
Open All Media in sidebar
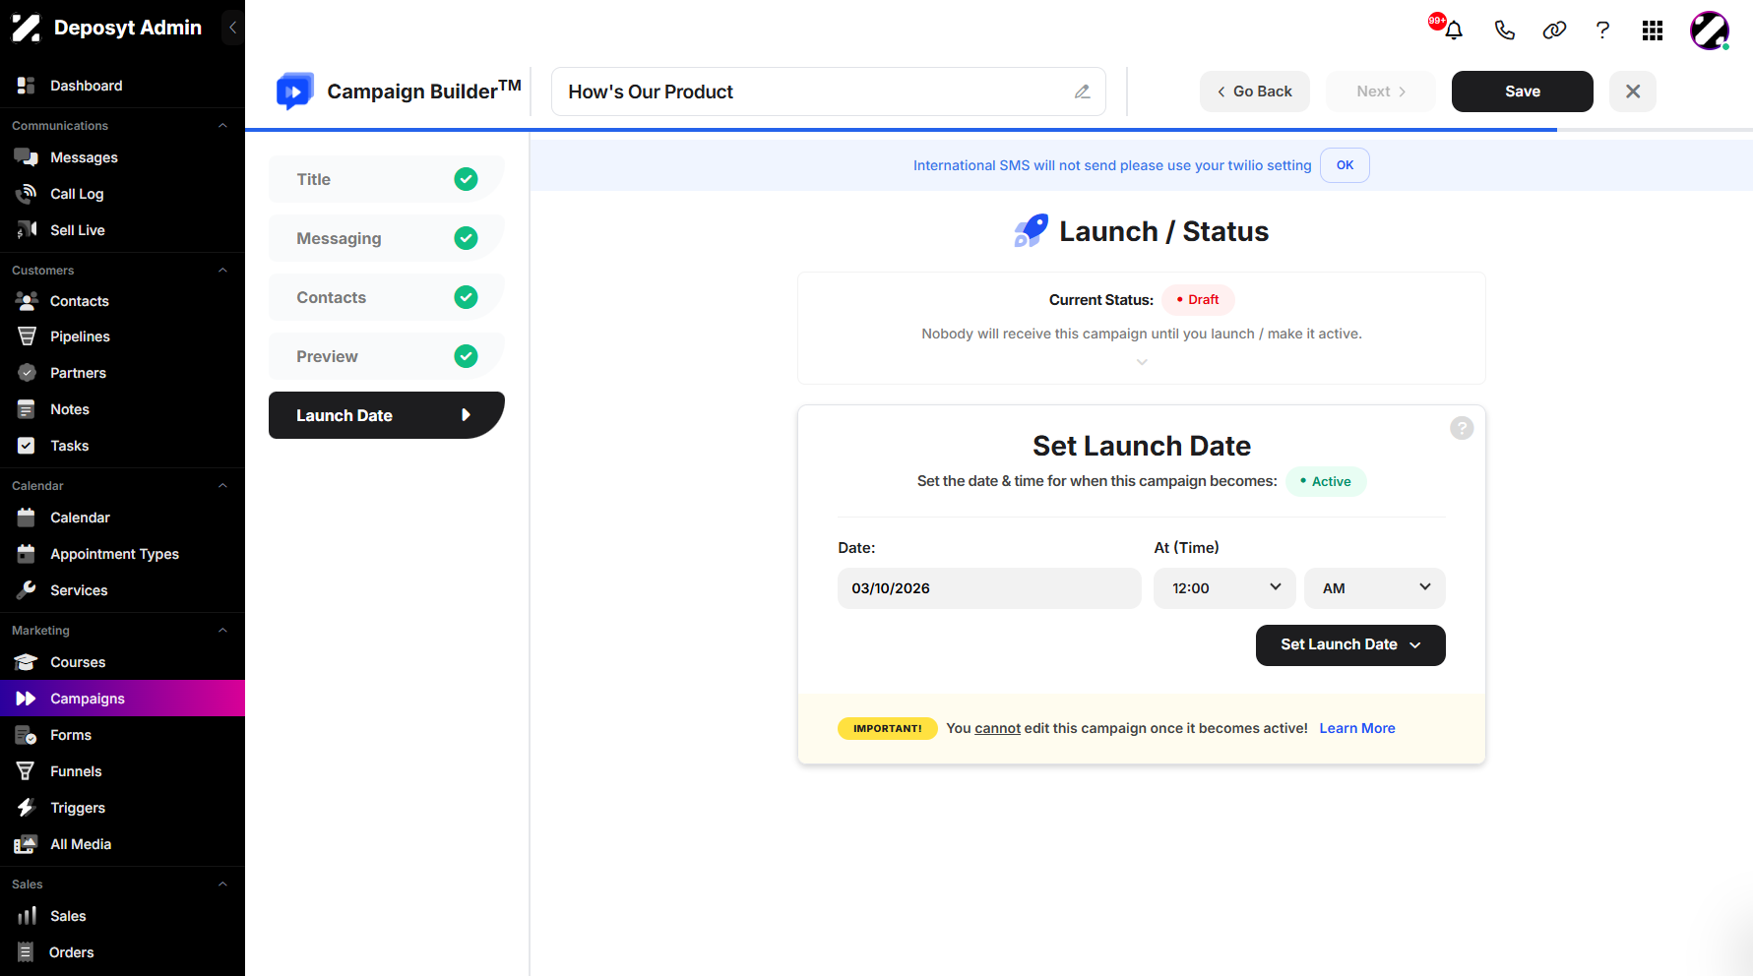point(122,844)
